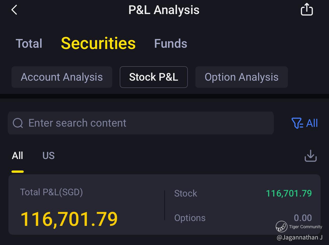Screen dimensions: 329x245
Task: Select the Stock P&L button
Action: point(154,77)
